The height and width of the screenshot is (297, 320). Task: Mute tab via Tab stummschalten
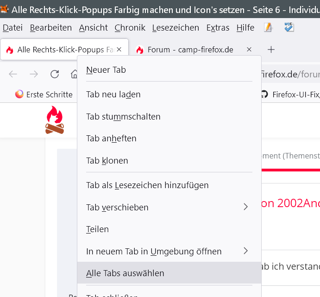(123, 117)
